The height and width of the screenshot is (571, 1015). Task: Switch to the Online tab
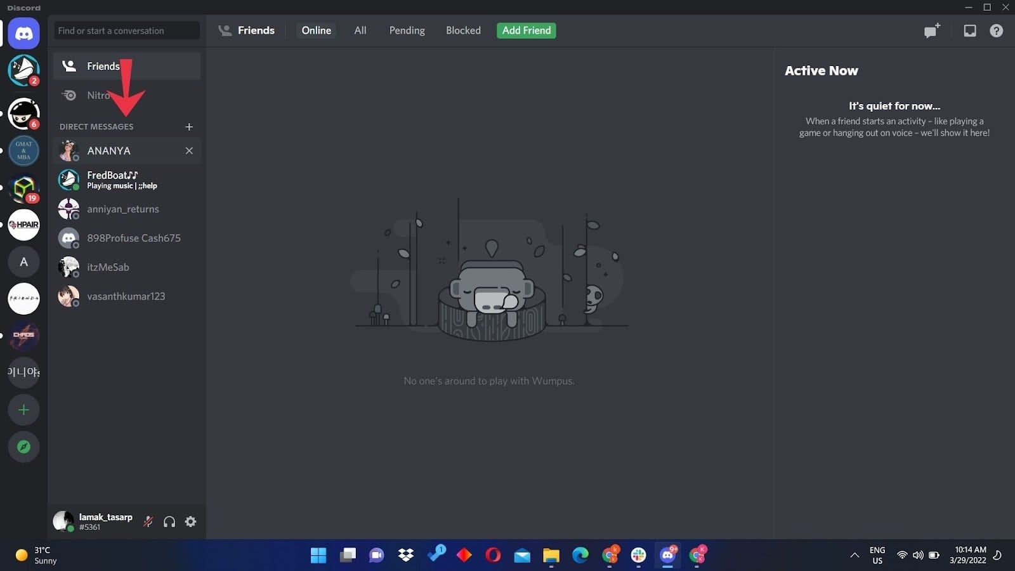tap(316, 30)
